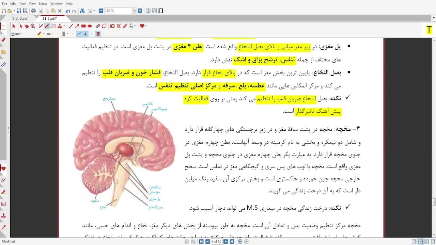Image resolution: width=436 pixels, height=245 pixels.
Task: Click the page number input field
Action: click(x=216, y=242)
